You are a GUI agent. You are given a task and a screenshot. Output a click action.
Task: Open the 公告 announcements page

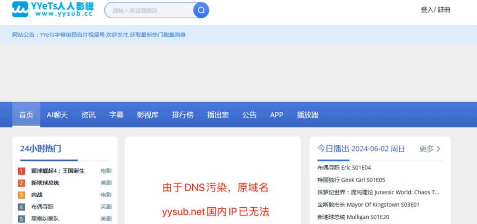pyautogui.click(x=249, y=115)
